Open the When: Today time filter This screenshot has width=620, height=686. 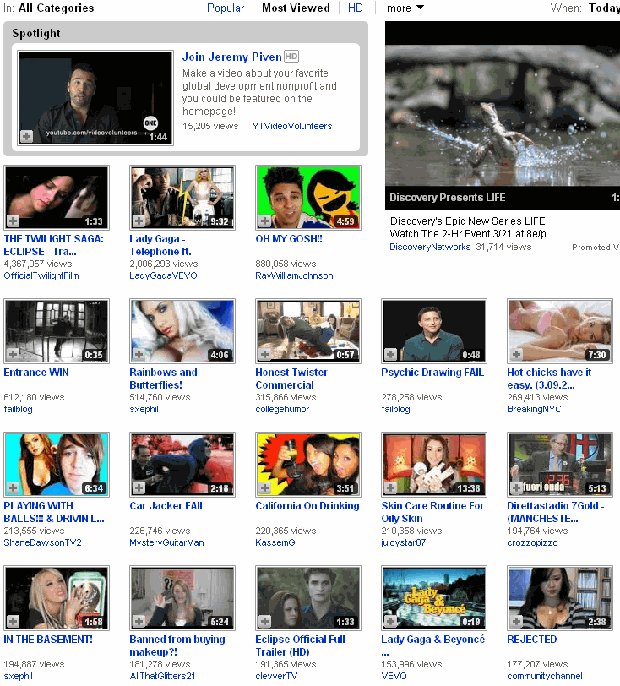pos(604,8)
